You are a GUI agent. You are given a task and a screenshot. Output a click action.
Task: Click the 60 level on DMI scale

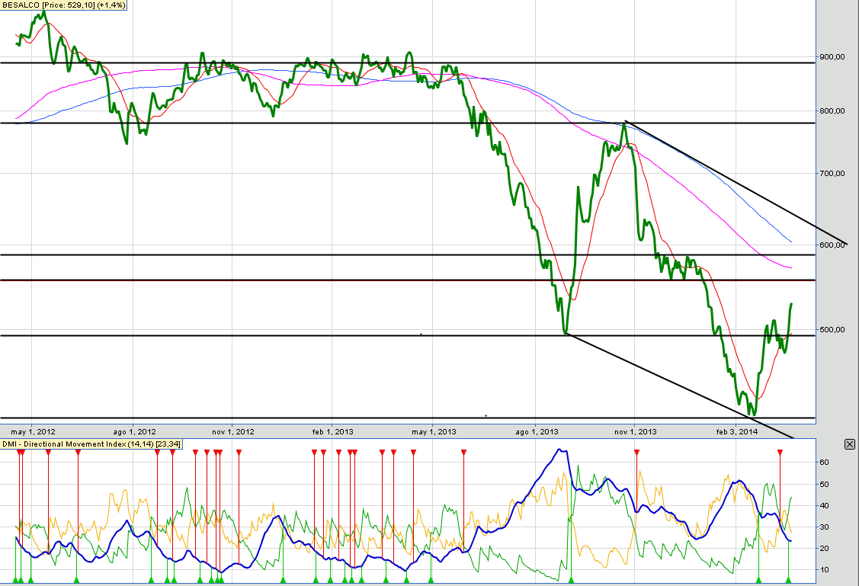(x=824, y=463)
